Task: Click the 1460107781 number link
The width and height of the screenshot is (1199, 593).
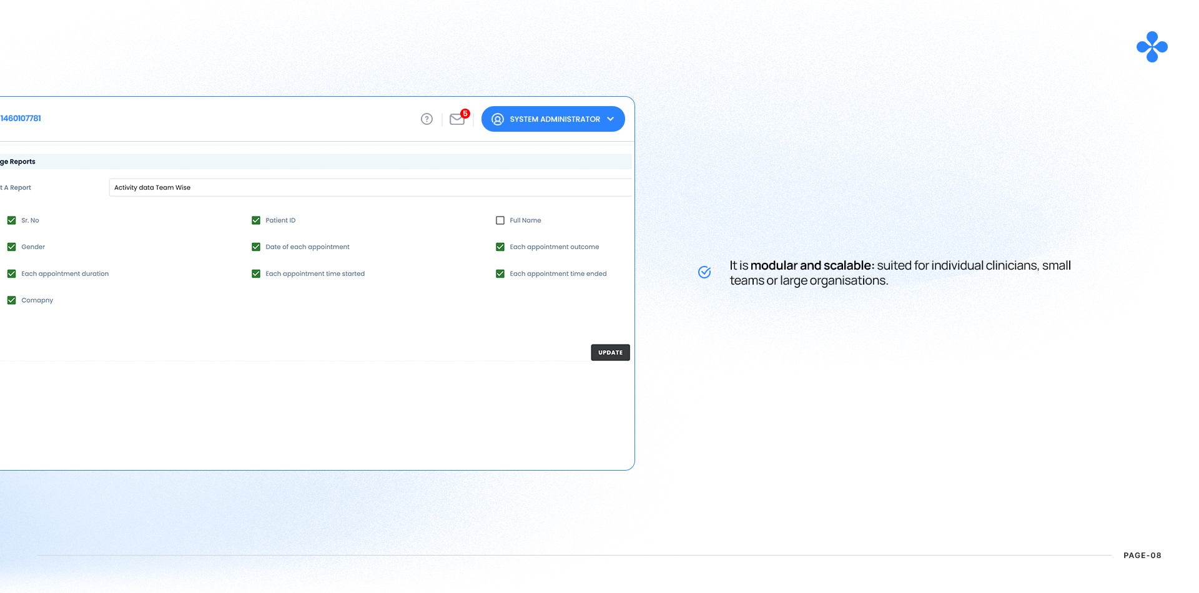Action: point(21,119)
